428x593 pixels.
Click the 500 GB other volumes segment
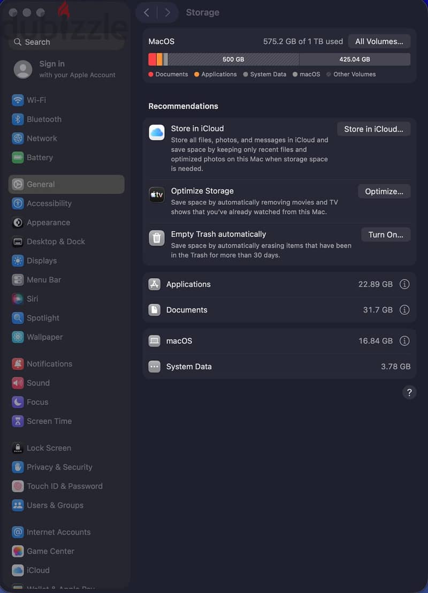point(234,59)
